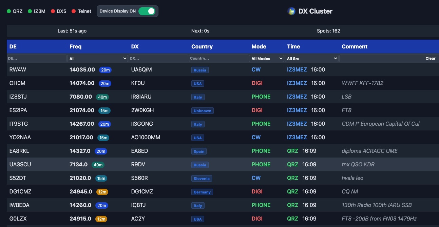Click the IZ3MEZ source link for RW4W
439x227 pixels.
pyautogui.click(x=297, y=69)
